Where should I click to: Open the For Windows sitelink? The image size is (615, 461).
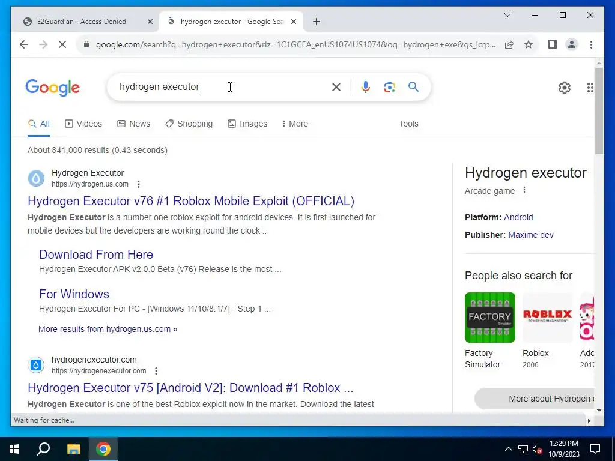pos(74,294)
